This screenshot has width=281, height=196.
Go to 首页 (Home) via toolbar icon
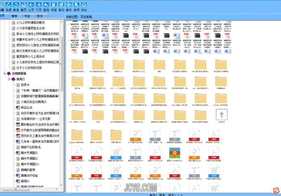[x=24, y=5]
